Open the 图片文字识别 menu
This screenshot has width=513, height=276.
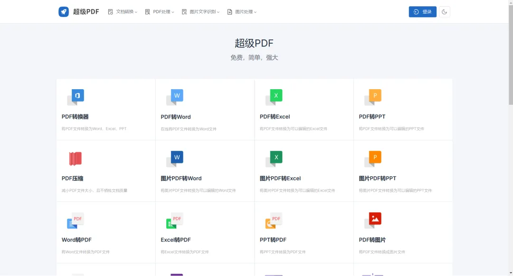(x=200, y=12)
